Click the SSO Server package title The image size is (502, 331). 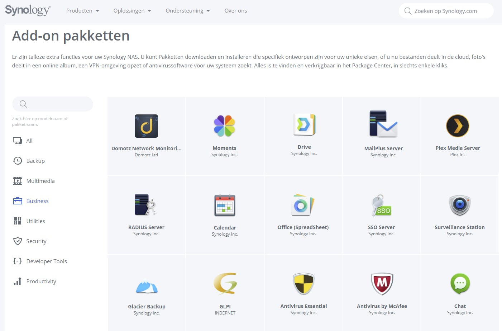(x=381, y=227)
